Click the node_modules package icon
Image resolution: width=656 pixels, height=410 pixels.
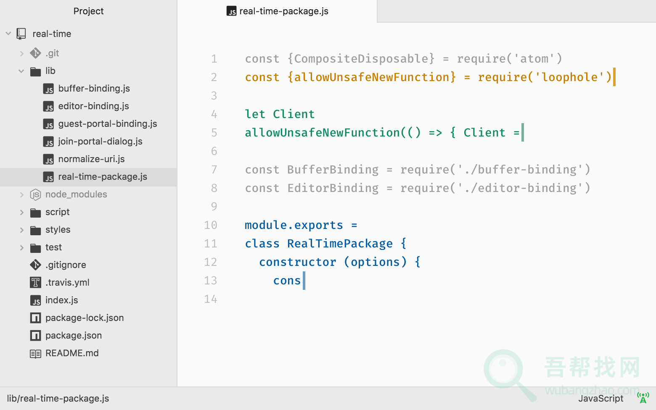35,194
